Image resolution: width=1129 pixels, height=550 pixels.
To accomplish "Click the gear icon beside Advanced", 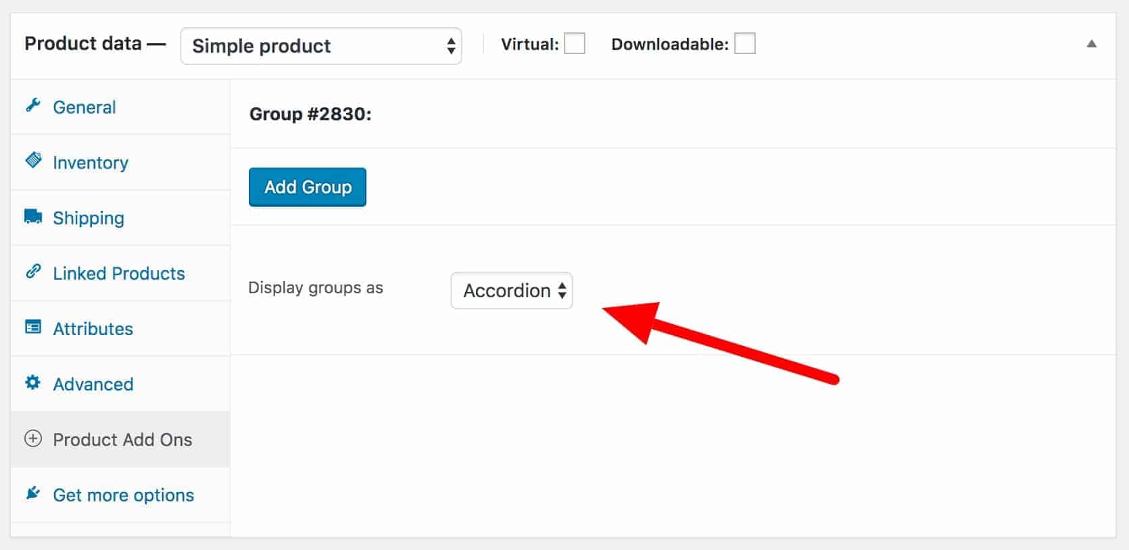I will pyautogui.click(x=32, y=382).
